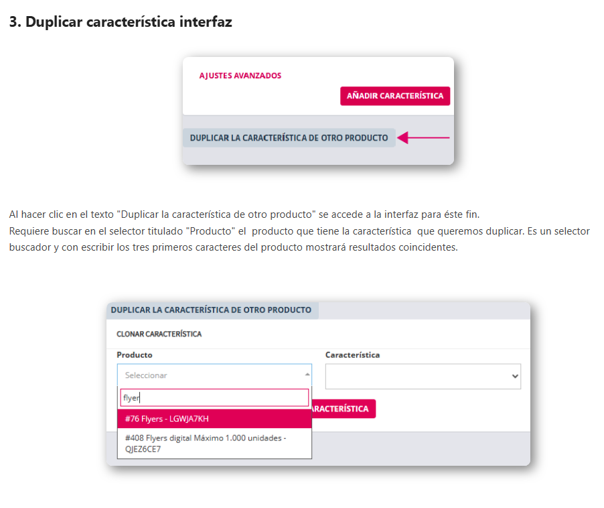Click the small arrow in the Producto selector
The image size is (604, 508).
(307, 375)
